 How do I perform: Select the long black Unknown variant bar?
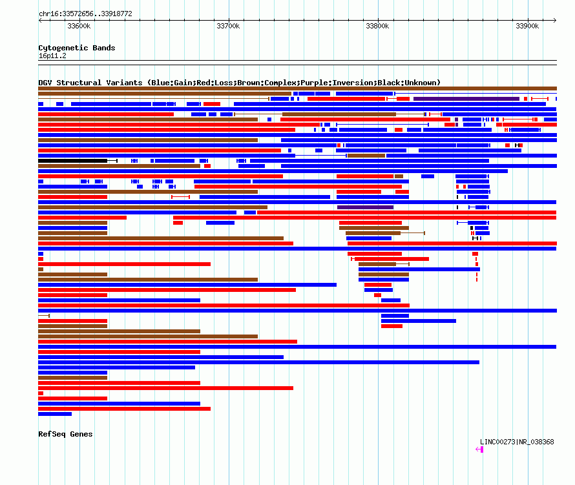pyautogui.click(x=72, y=161)
